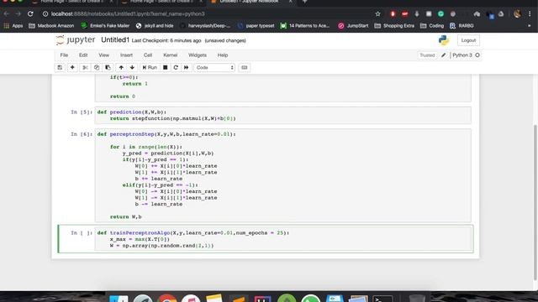Open the Insert menu
538x302 pixels.
126,55
